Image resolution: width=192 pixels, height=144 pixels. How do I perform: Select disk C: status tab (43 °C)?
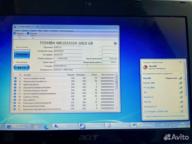point(19,35)
